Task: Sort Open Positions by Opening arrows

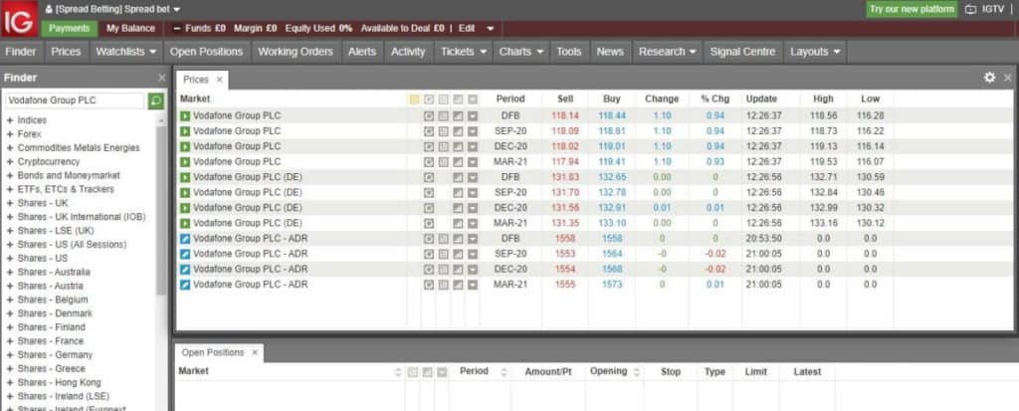Action: tap(637, 372)
